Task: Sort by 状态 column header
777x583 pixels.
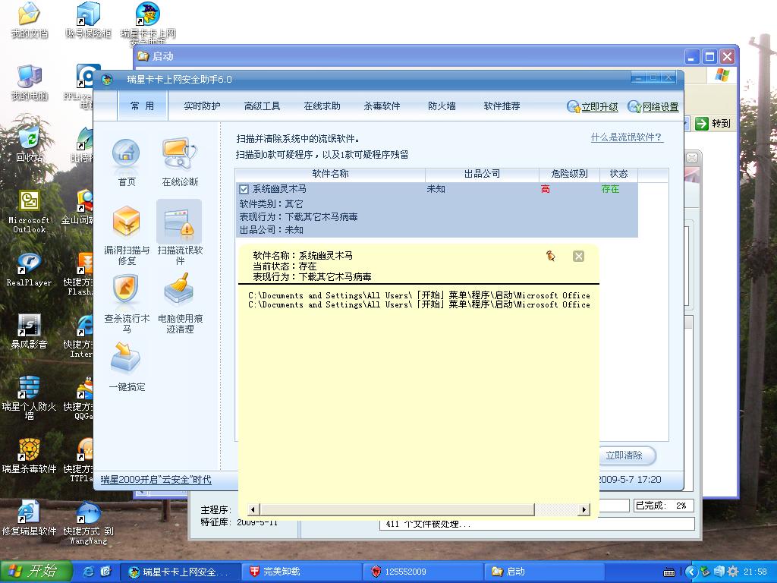Action: point(618,174)
